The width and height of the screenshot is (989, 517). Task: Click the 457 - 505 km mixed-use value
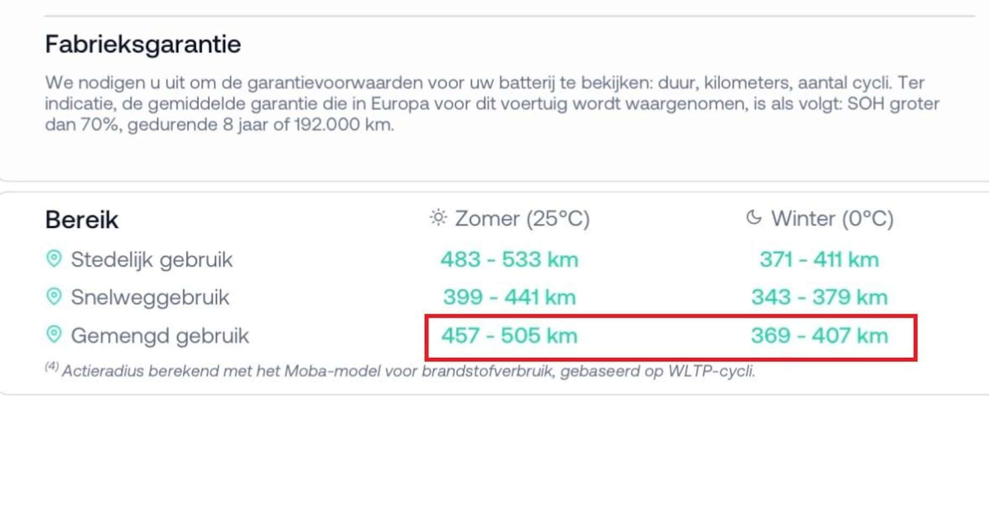click(509, 336)
